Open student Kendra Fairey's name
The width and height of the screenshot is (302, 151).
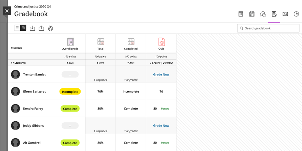click(33, 109)
